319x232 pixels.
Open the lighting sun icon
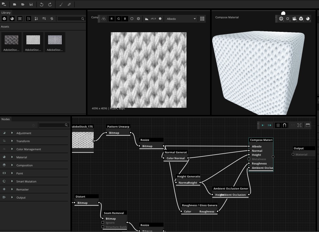[288, 19]
